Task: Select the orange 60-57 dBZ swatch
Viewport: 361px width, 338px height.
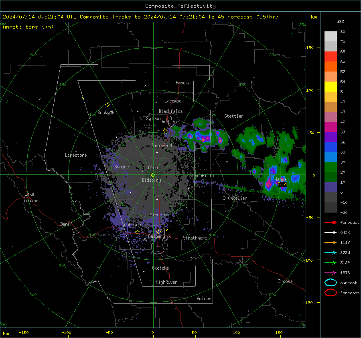Action: point(331,67)
